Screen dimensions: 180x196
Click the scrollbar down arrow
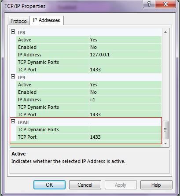point(165,143)
